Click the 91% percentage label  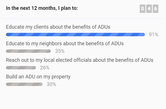pyautogui.click(x=154, y=35)
